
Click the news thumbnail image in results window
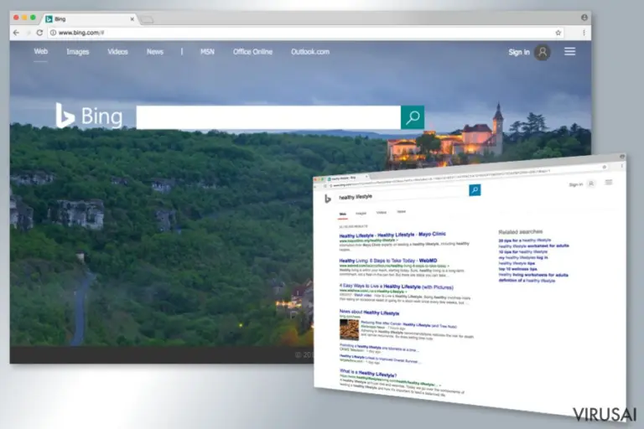coord(349,329)
